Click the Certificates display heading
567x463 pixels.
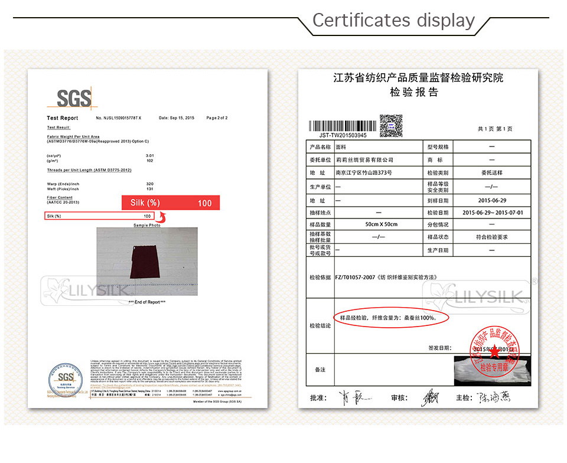coord(393,20)
